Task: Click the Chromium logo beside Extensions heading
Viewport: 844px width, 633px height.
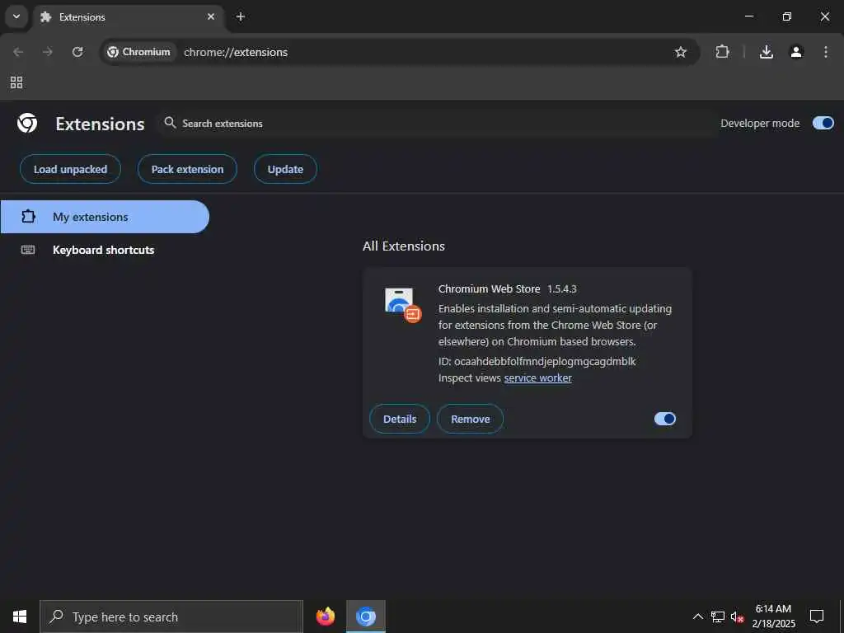Action: [x=27, y=124]
